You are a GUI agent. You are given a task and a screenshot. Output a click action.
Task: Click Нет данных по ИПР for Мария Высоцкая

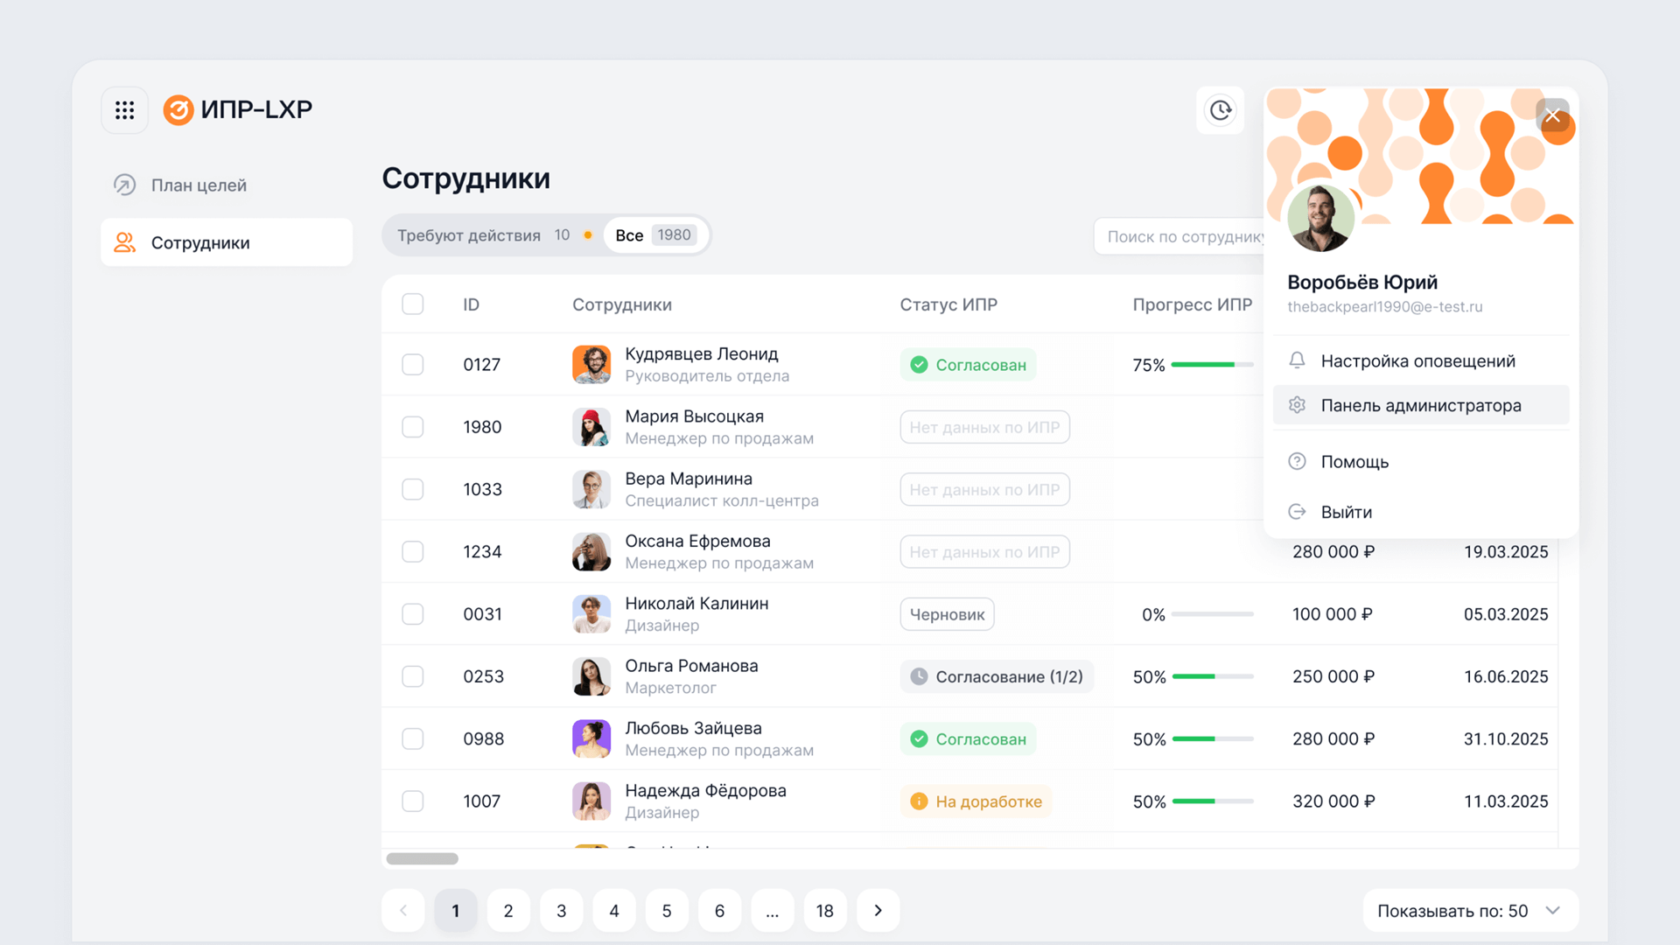pos(984,427)
